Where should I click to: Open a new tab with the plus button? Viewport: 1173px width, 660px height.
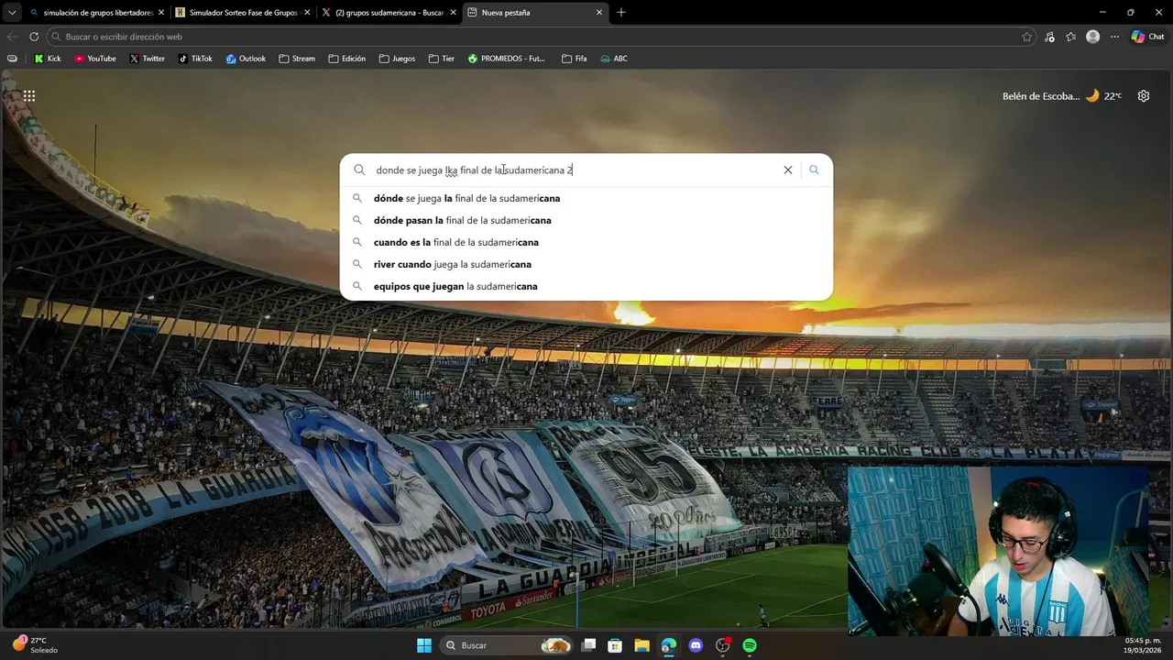(x=621, y=13)
